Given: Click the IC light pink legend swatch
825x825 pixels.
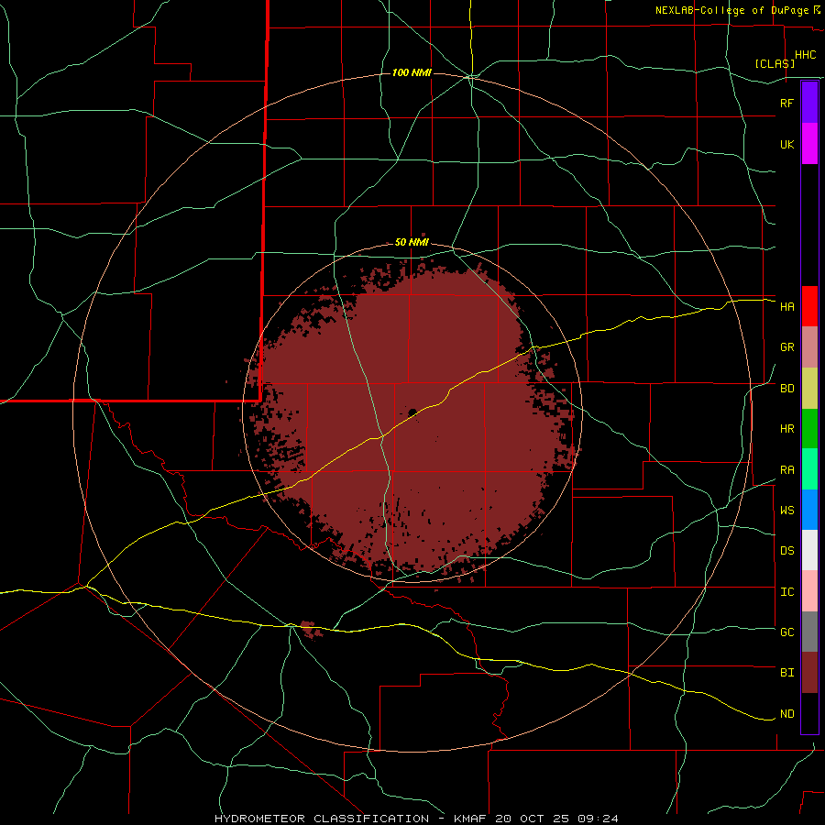Looking at the screenshot, I should coord(809,591).
